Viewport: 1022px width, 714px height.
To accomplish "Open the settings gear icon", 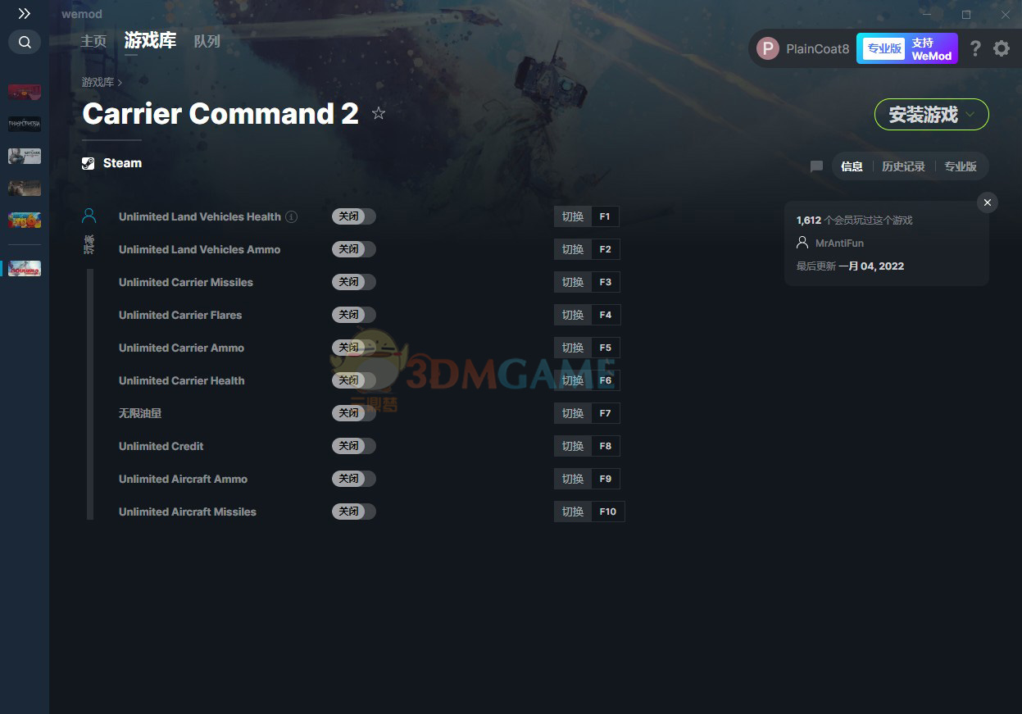I will (1002, 48).
